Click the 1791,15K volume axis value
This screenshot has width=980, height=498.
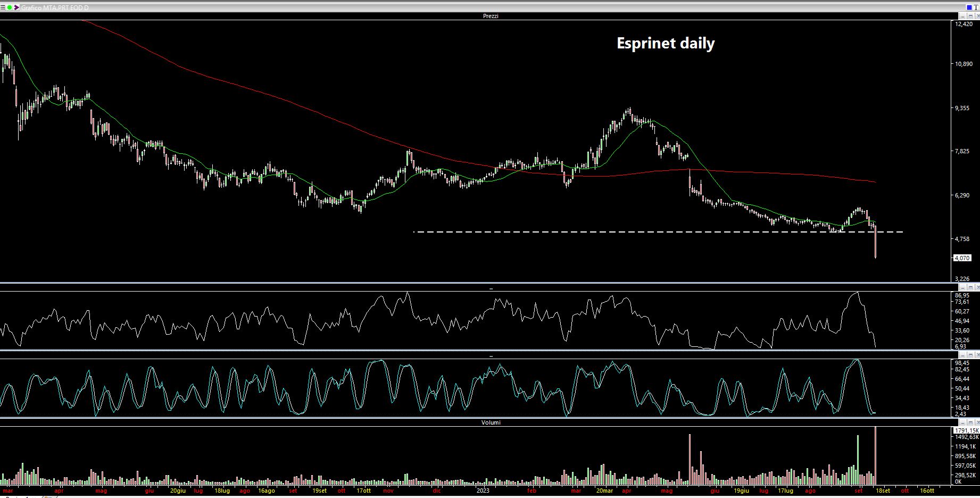coord(967,430)
